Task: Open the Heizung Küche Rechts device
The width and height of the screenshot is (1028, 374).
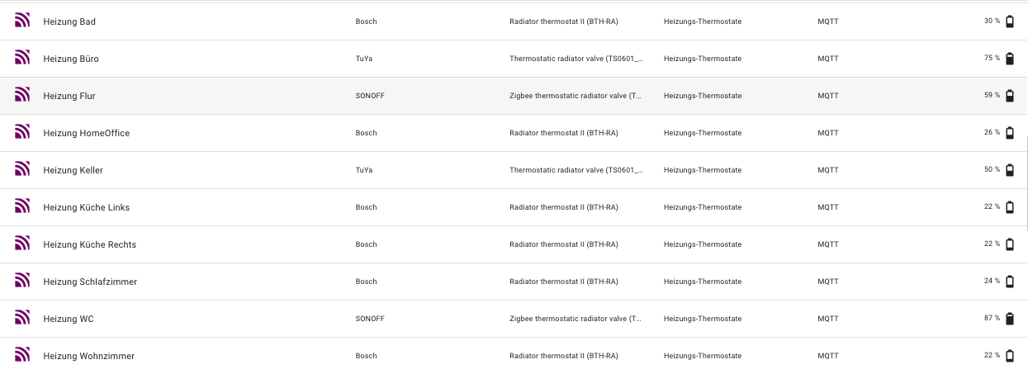Action: (89, 244)
